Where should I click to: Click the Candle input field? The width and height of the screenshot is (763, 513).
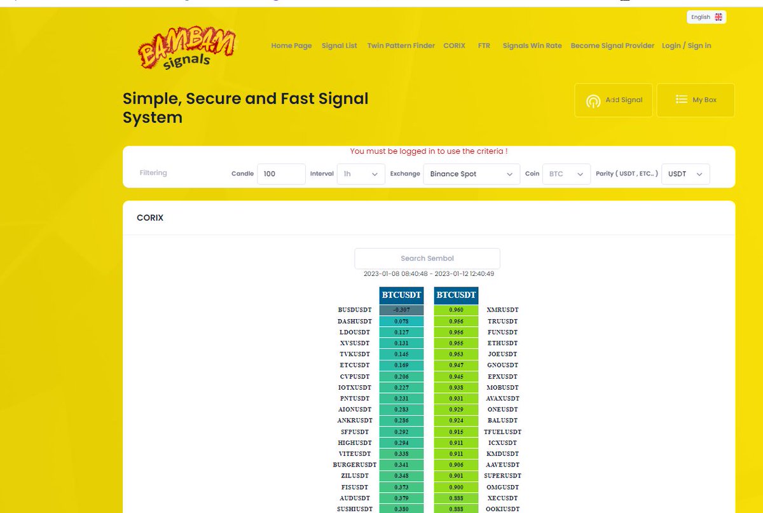coord(281,174)
